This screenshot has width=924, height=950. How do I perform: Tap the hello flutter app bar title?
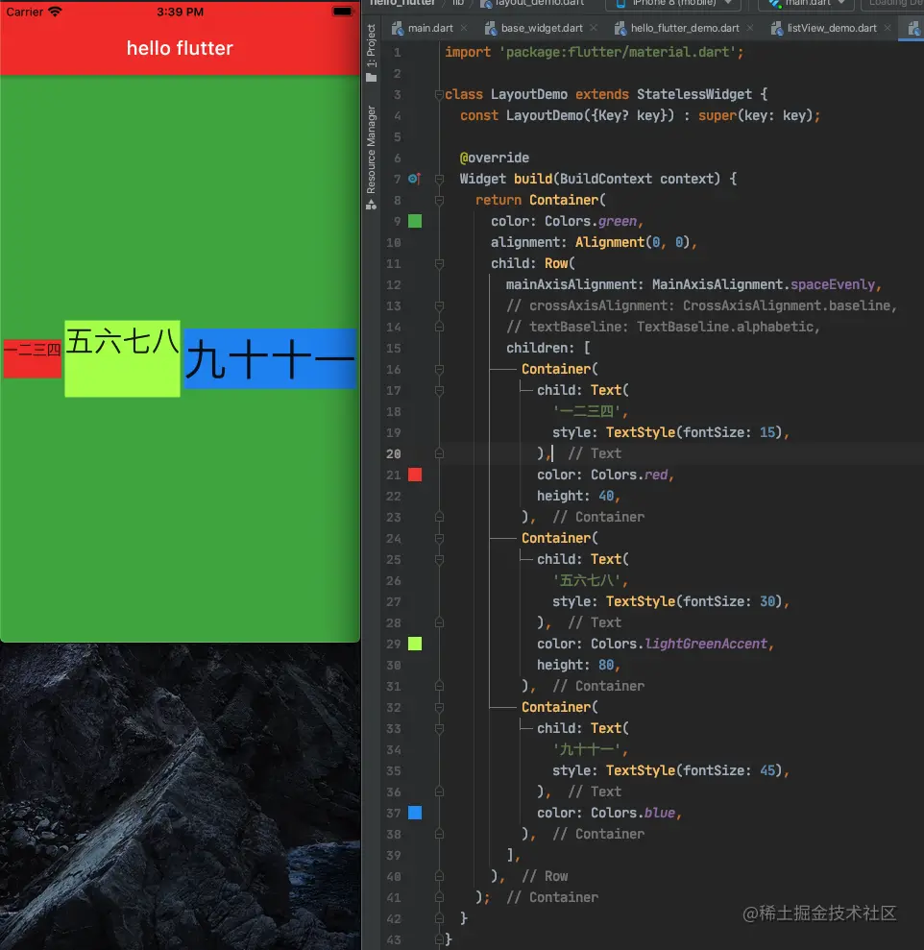[180, 48]
